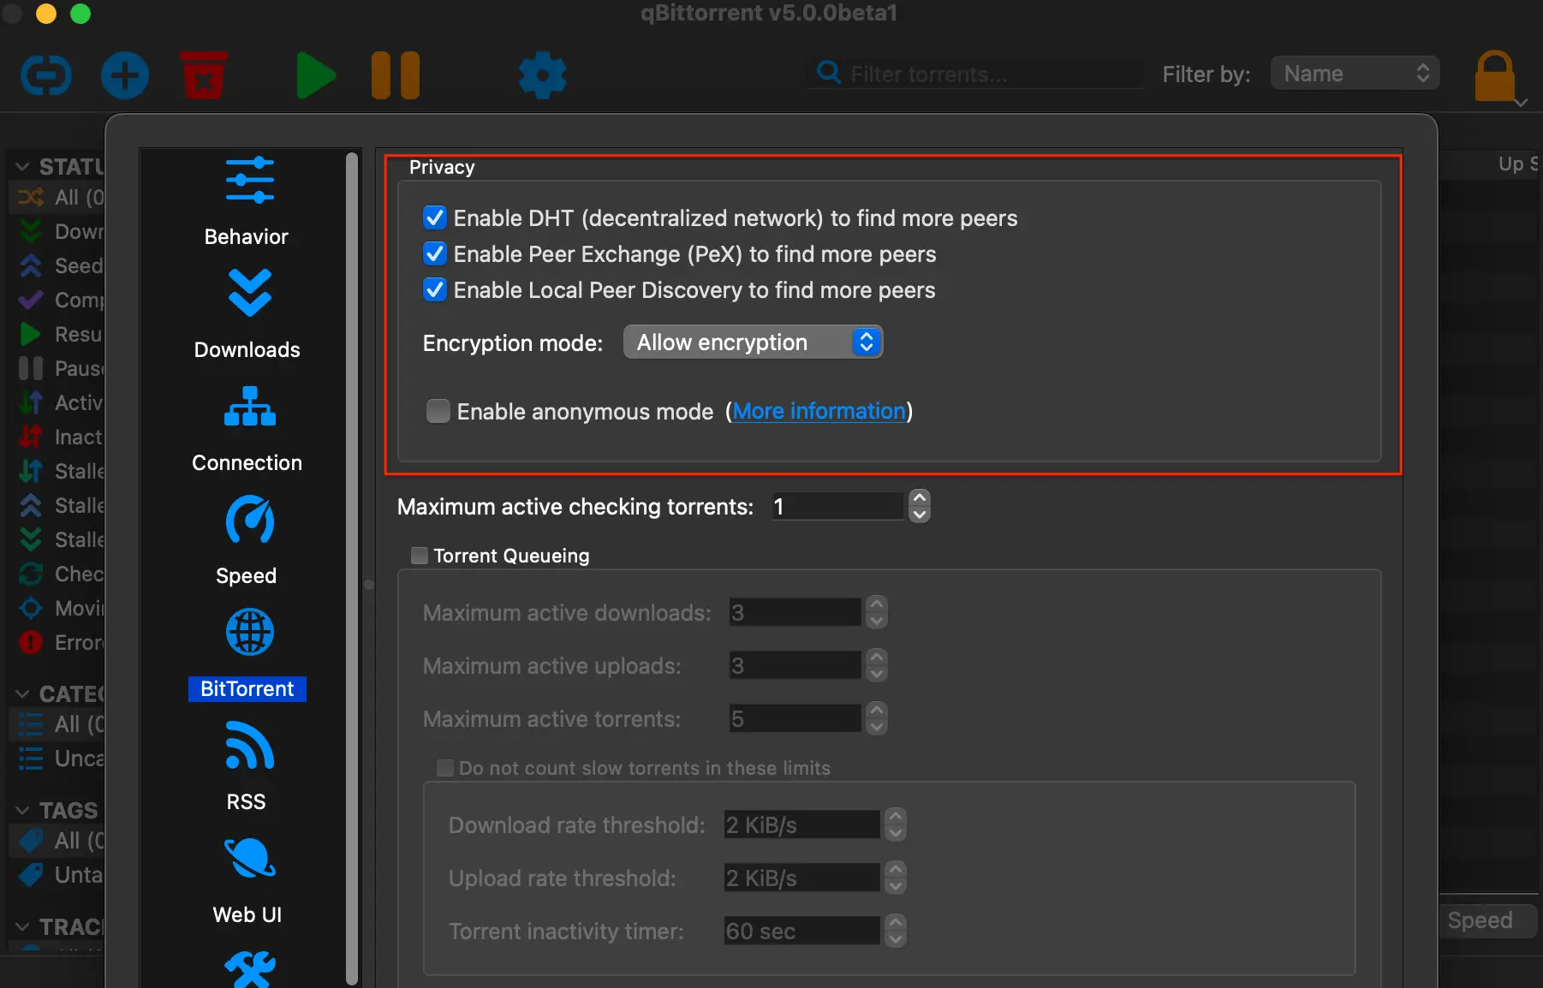Viewport: 1543px width, 988px height.
Task: Click the Torrent inactivity timer 60 sec field
Action: (x=801, y=931)
